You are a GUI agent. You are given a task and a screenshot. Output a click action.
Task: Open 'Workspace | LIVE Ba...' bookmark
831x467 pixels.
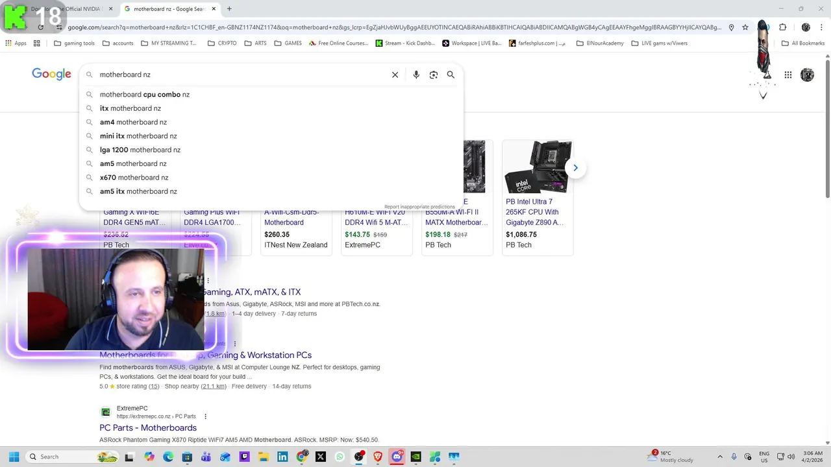point(472,43)
